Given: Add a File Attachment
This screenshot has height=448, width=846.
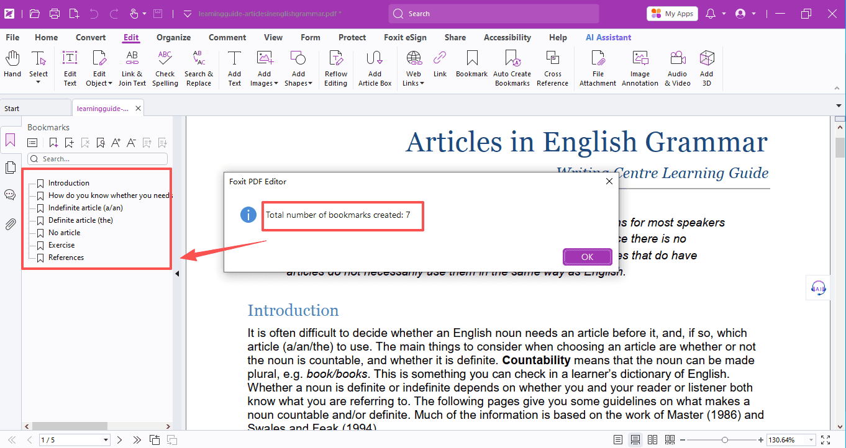Looking at the screenshot, I should point(598,68).
